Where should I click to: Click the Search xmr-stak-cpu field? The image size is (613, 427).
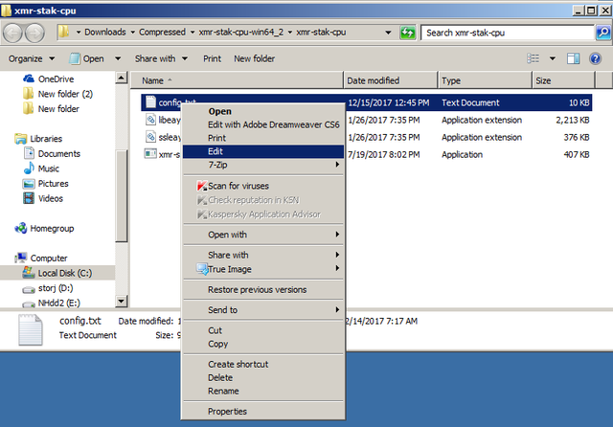507,33
